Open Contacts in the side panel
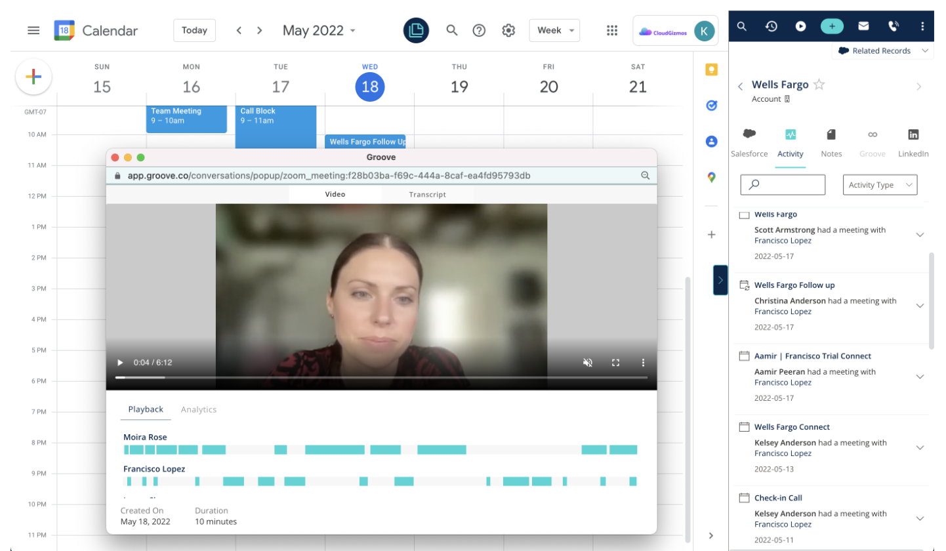 click(x=711, y=141)
